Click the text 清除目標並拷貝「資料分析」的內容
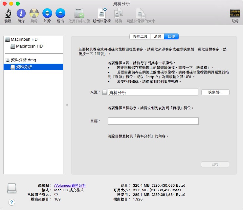Viewport: 243px width, 210px height. (x=138, y=136)
